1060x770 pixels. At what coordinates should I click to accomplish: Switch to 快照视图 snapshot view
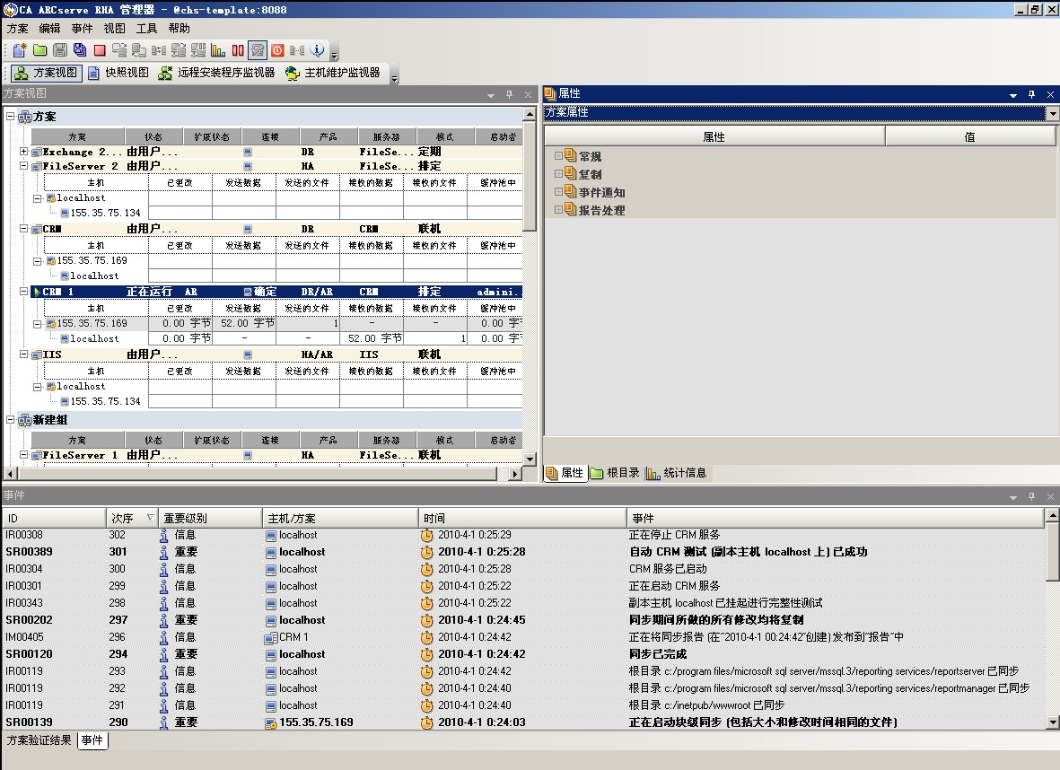[118, 73]
